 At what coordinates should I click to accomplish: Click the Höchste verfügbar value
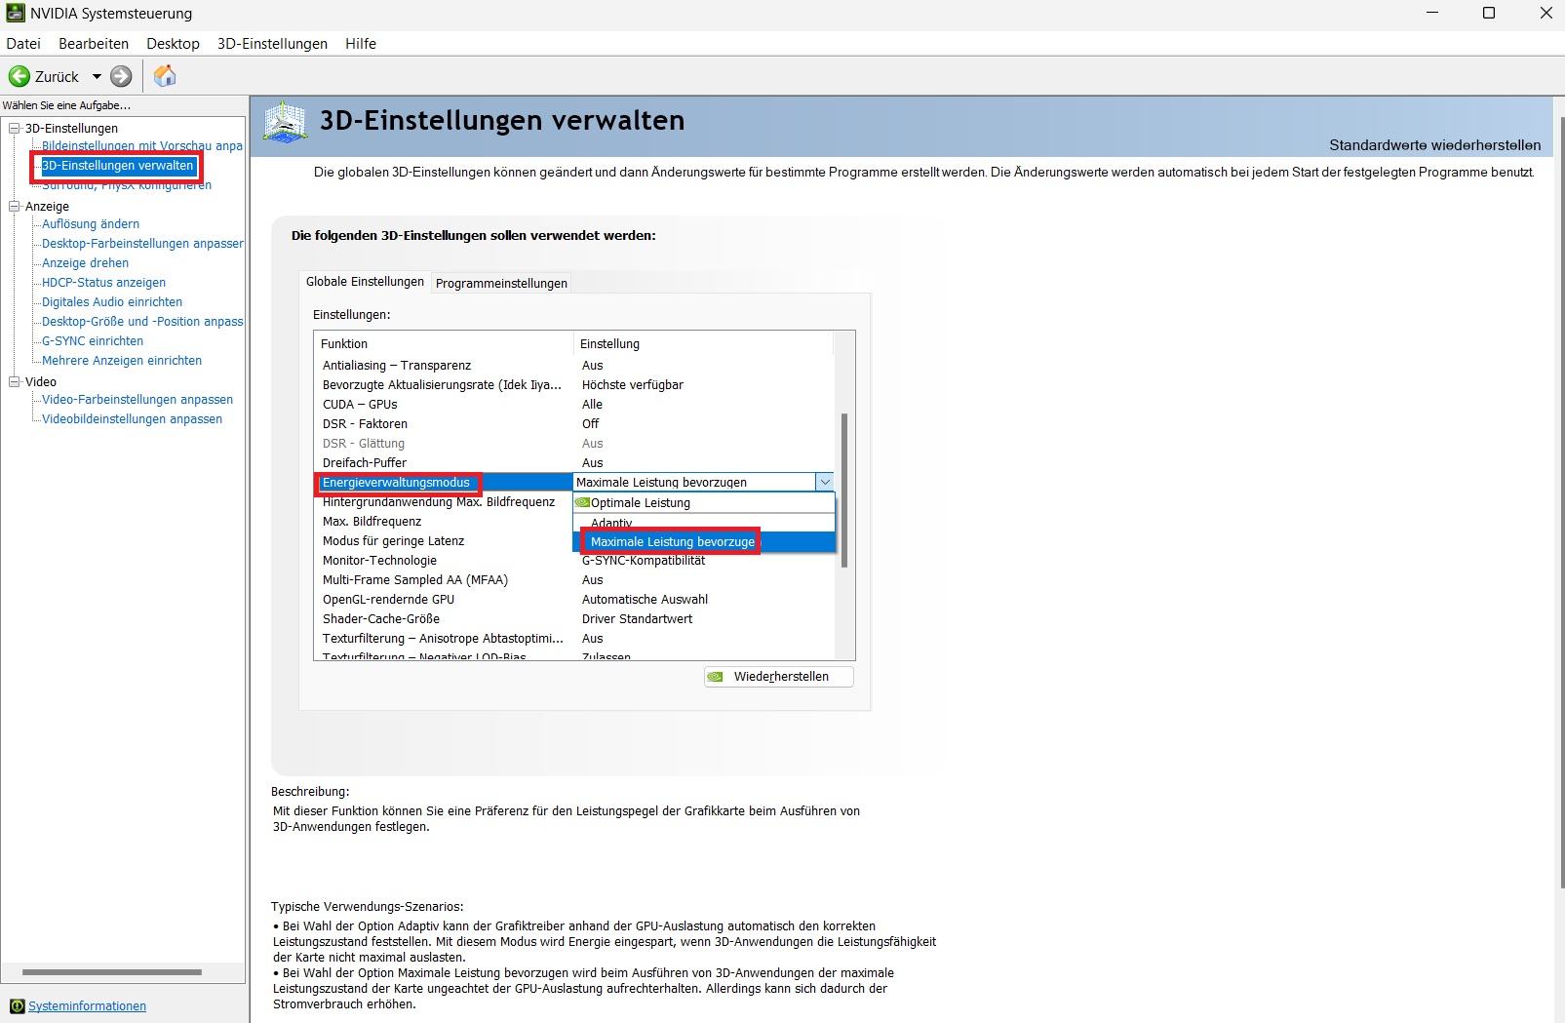pos(633,385)
